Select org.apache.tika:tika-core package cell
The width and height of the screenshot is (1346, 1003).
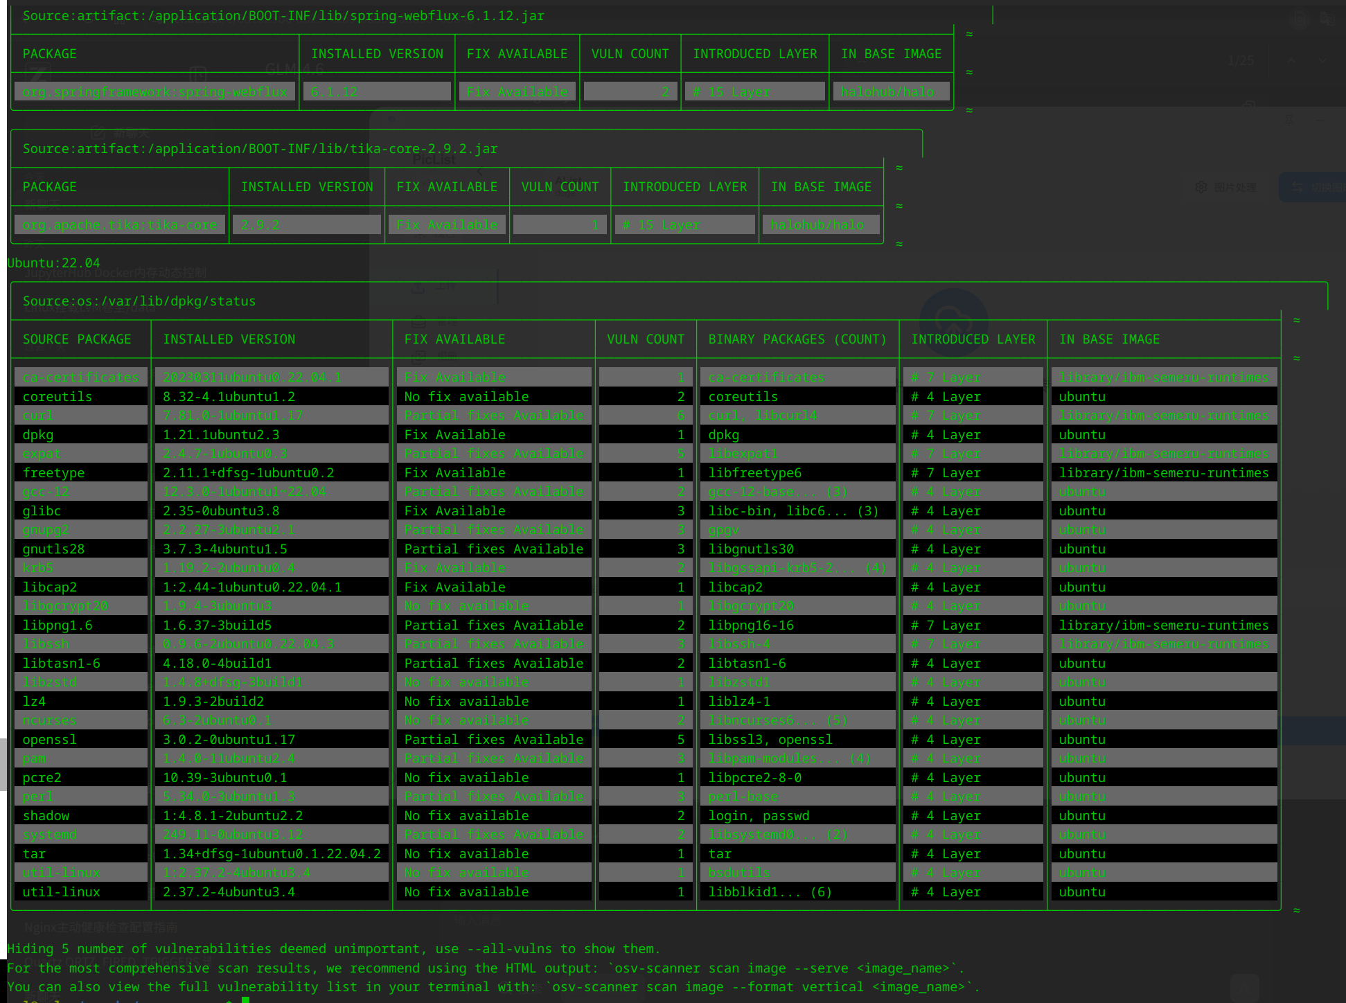point(119,225)
